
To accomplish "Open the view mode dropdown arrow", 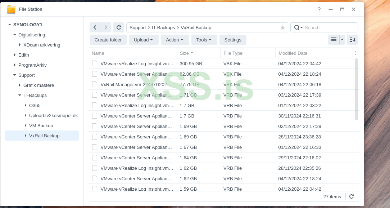I will (x=342, y=40).
